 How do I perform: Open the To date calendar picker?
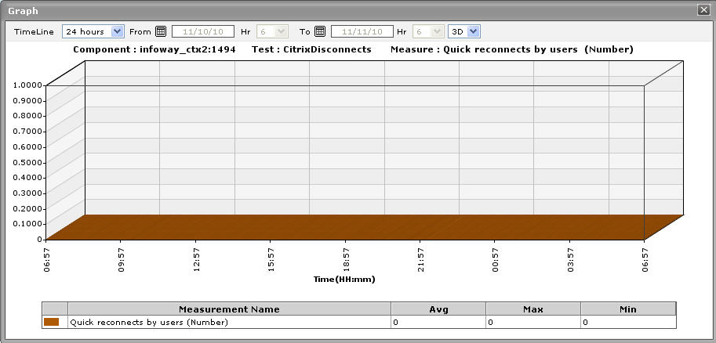tap(320, 31)
